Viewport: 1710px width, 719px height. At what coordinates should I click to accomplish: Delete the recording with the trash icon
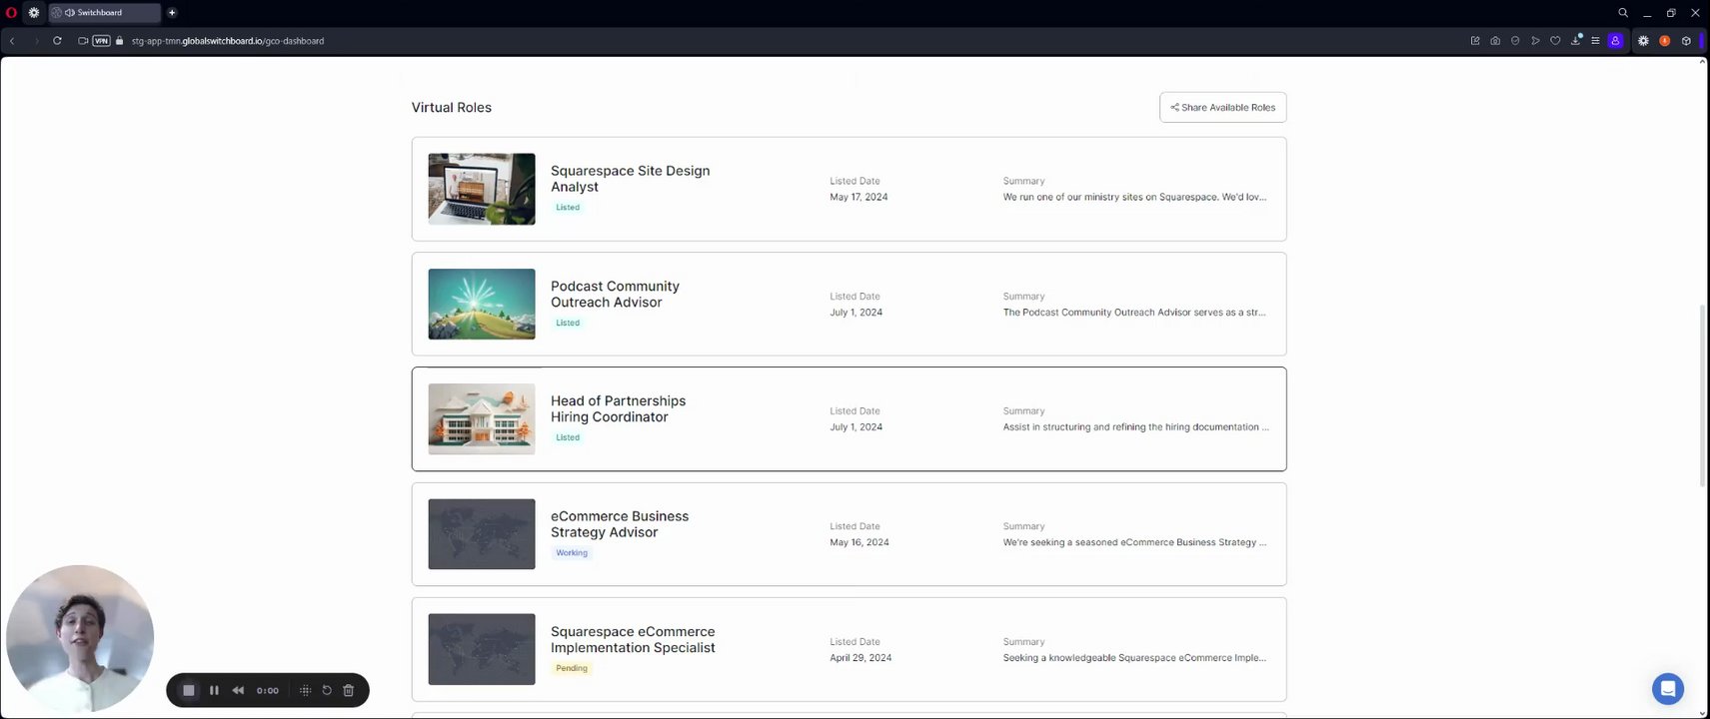coord(349,690)
